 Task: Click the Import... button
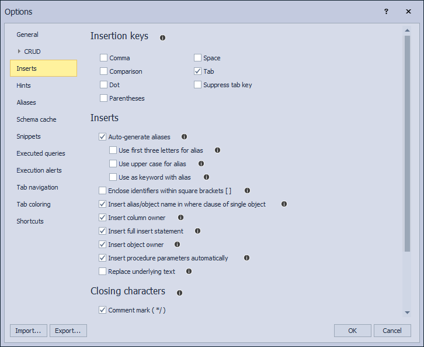(x=29, y=331)
